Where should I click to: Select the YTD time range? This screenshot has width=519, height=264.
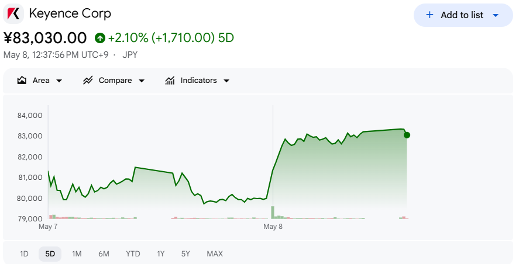133,253
